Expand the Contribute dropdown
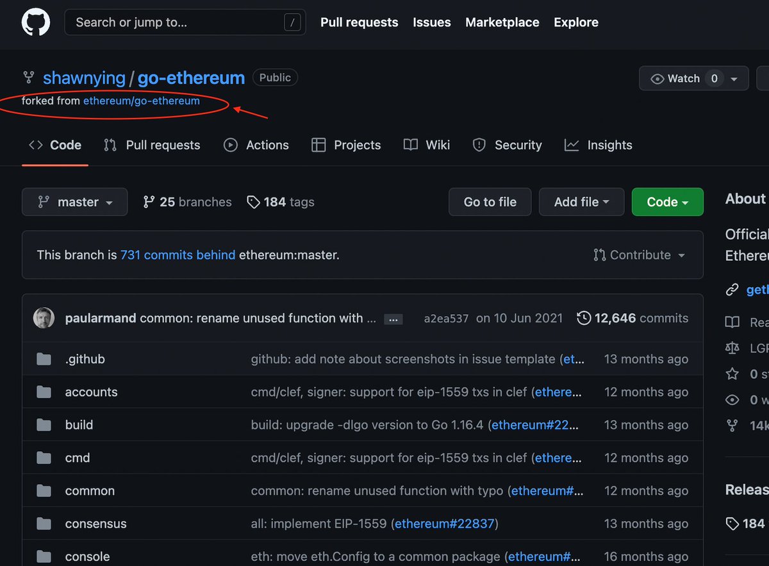Screen dimensions: 769x566 640,255
